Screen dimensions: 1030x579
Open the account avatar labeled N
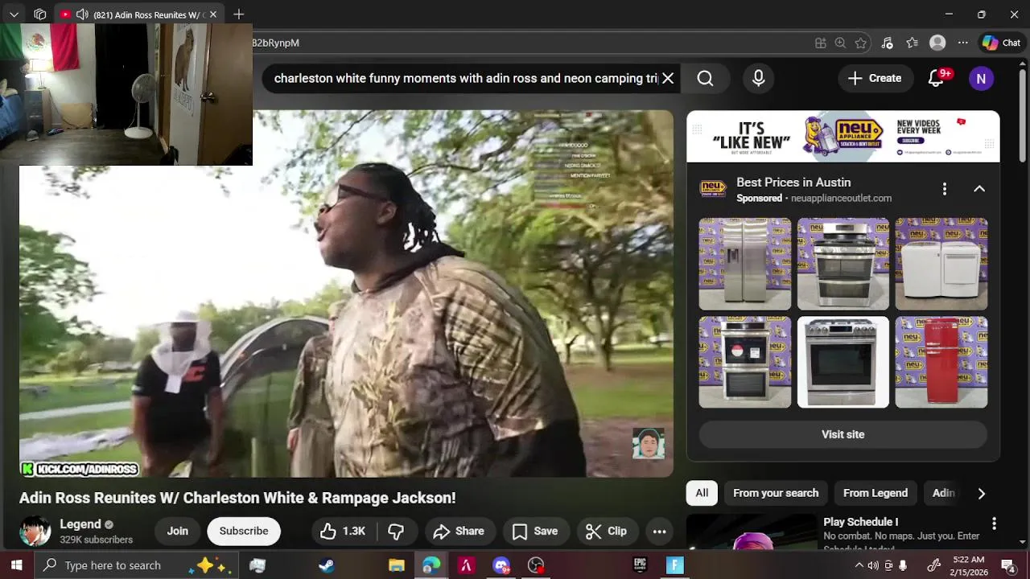[x=981, y=79]
